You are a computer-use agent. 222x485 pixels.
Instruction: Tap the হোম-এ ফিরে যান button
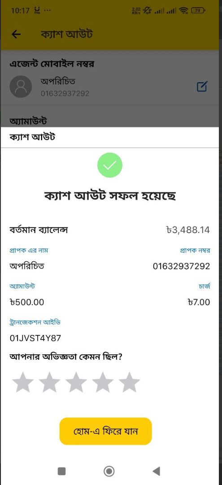click(105, 431)
